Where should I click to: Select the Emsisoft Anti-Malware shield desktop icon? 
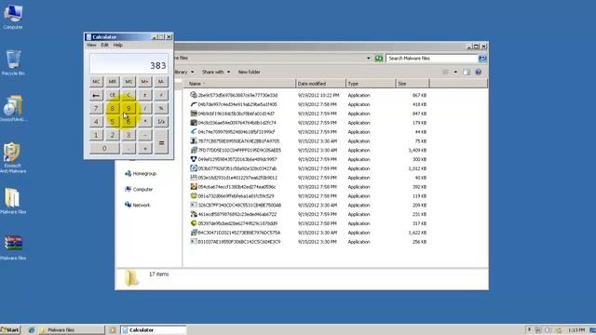coord(13,158)
